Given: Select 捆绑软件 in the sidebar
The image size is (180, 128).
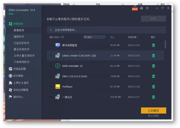Looking at the screenshot, I should pyautogui.click(x=19, y=37).
